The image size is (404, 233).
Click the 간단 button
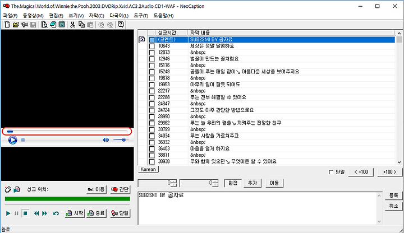[120, 189]
